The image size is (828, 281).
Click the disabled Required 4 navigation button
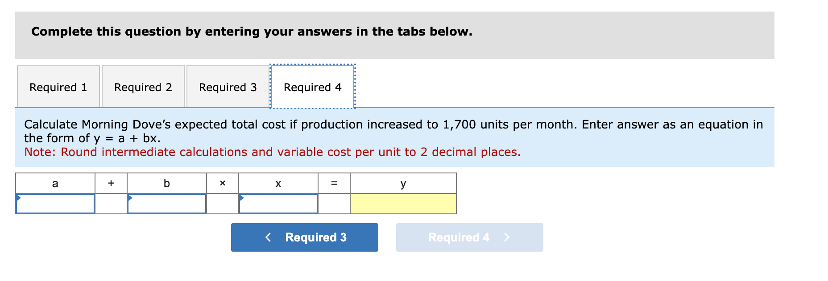pos(469,237)
